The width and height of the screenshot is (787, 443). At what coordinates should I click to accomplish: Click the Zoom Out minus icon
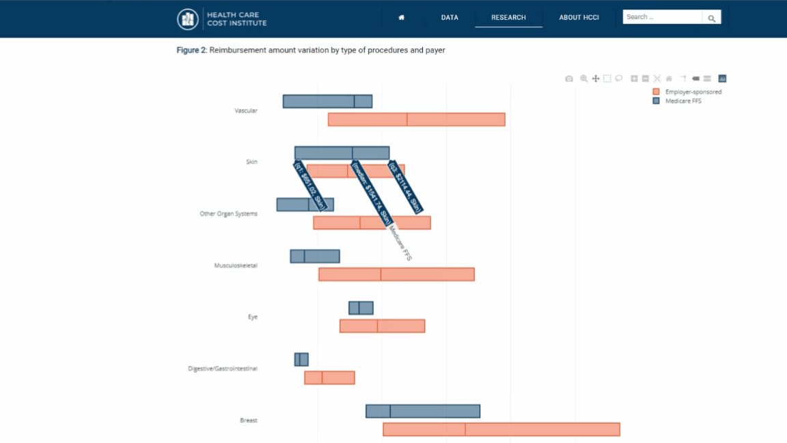[x=646, y=79]
